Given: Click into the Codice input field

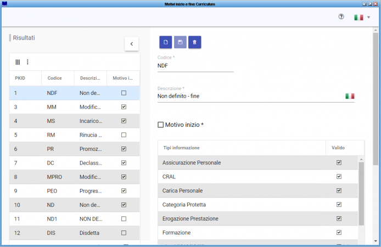Looking at the screenshot, I should point(195,66).
